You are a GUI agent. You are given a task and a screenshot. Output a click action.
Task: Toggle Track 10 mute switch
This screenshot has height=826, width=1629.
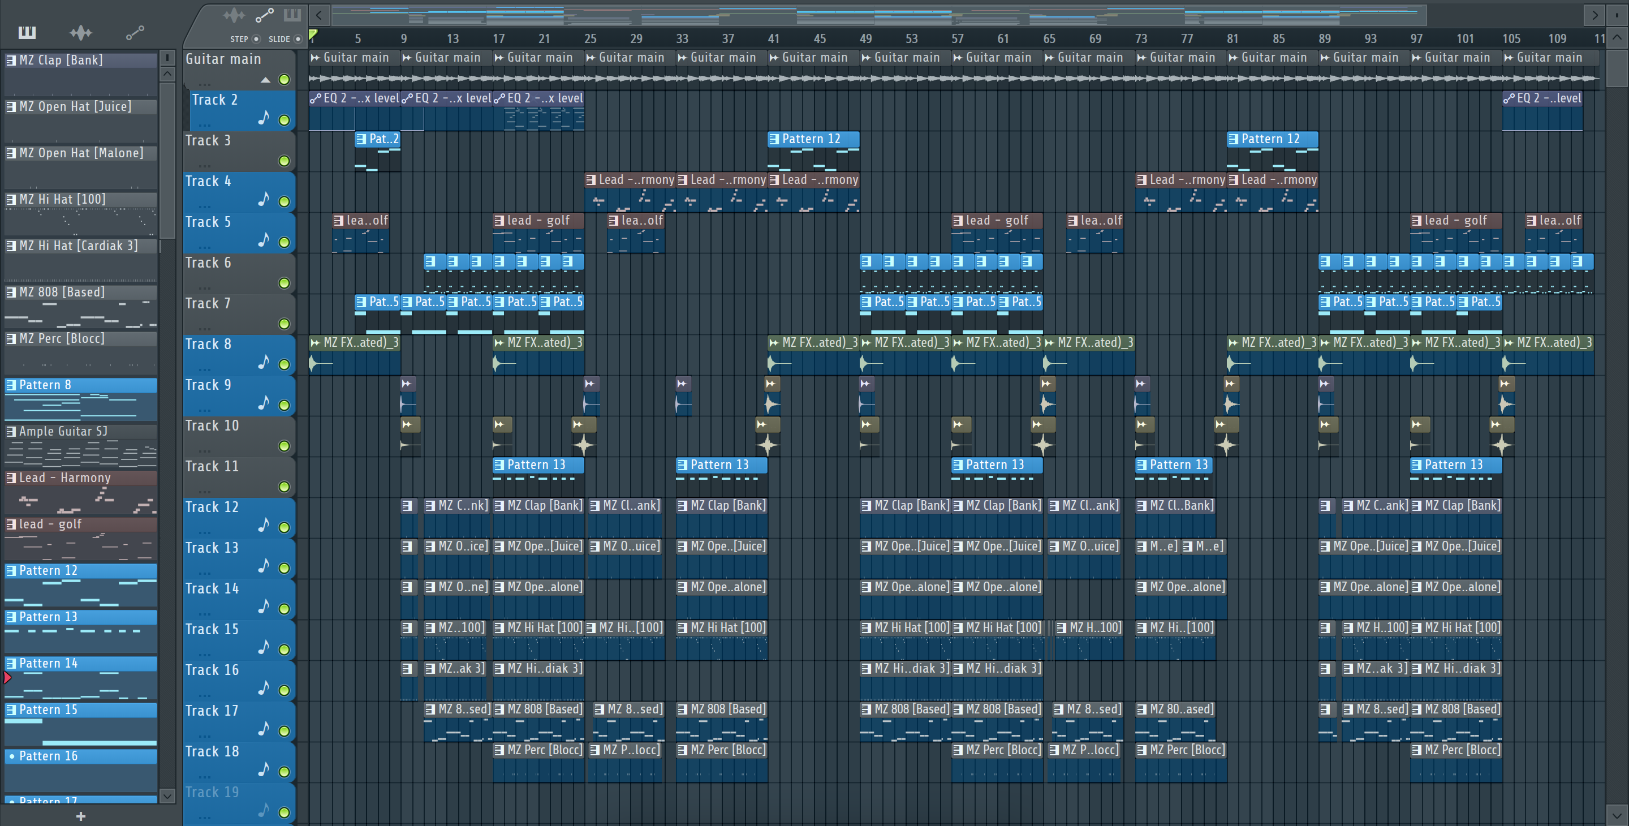click(x=285, y=446)
